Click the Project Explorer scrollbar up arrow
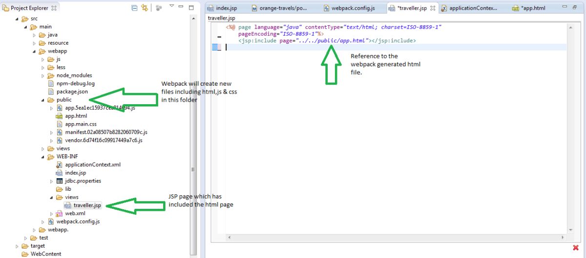This screenshot has width=586, height=258. [194, 18]
